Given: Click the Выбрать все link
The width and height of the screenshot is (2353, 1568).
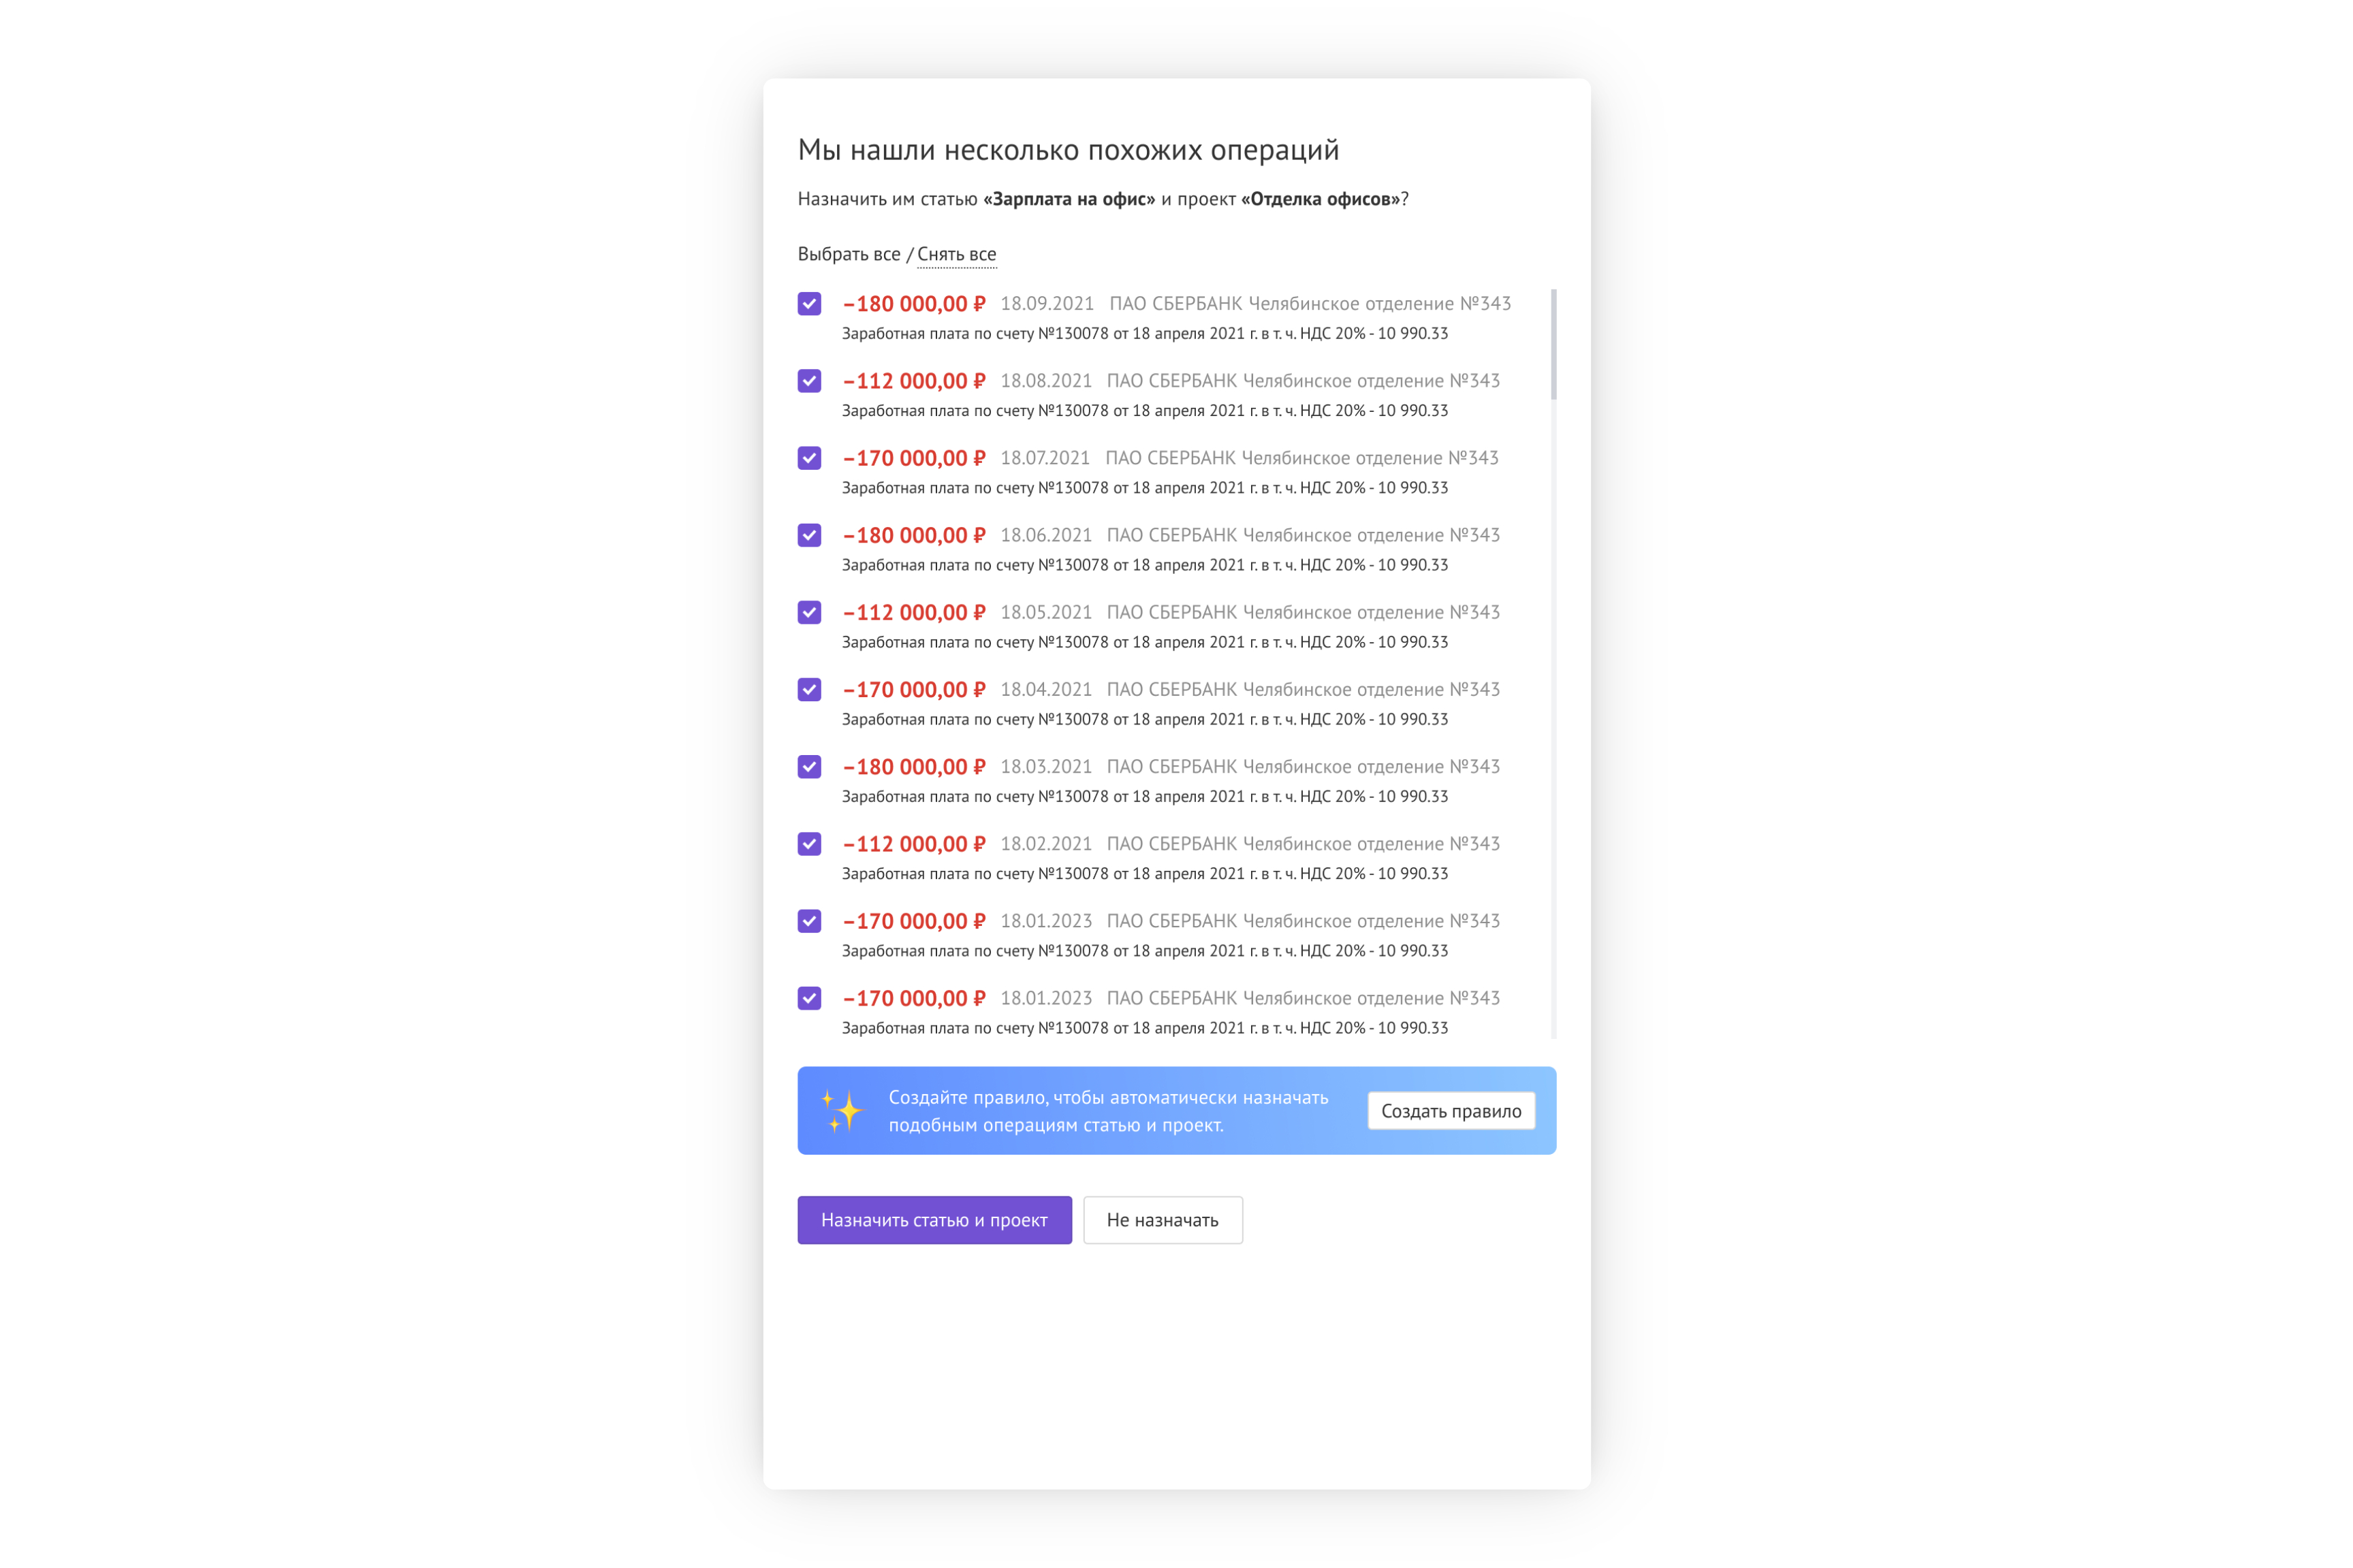Looking at the screenshot, I should [848, 254].
